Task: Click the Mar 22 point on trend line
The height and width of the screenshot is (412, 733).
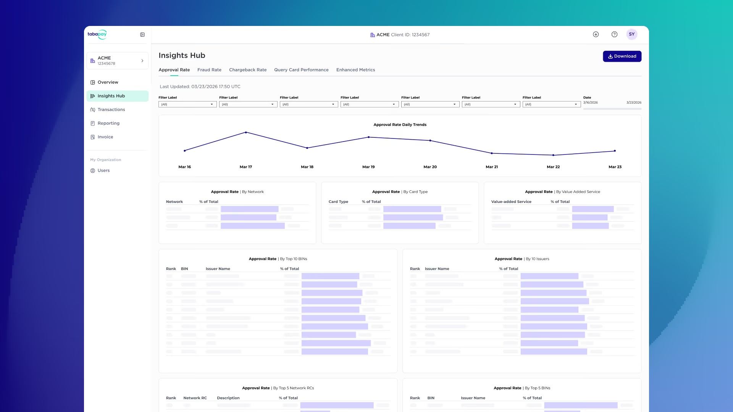Action: (x=553, y=155)
